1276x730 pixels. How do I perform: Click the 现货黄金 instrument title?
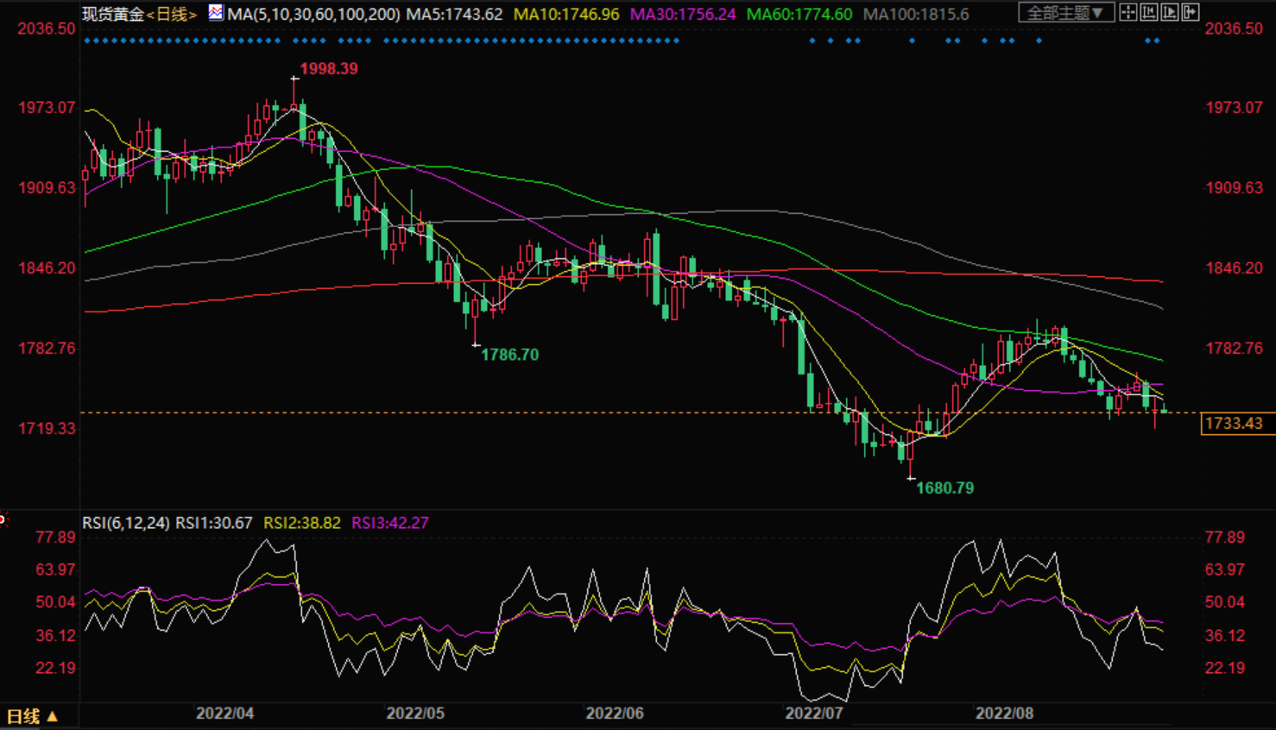click(x=113, y=15)
